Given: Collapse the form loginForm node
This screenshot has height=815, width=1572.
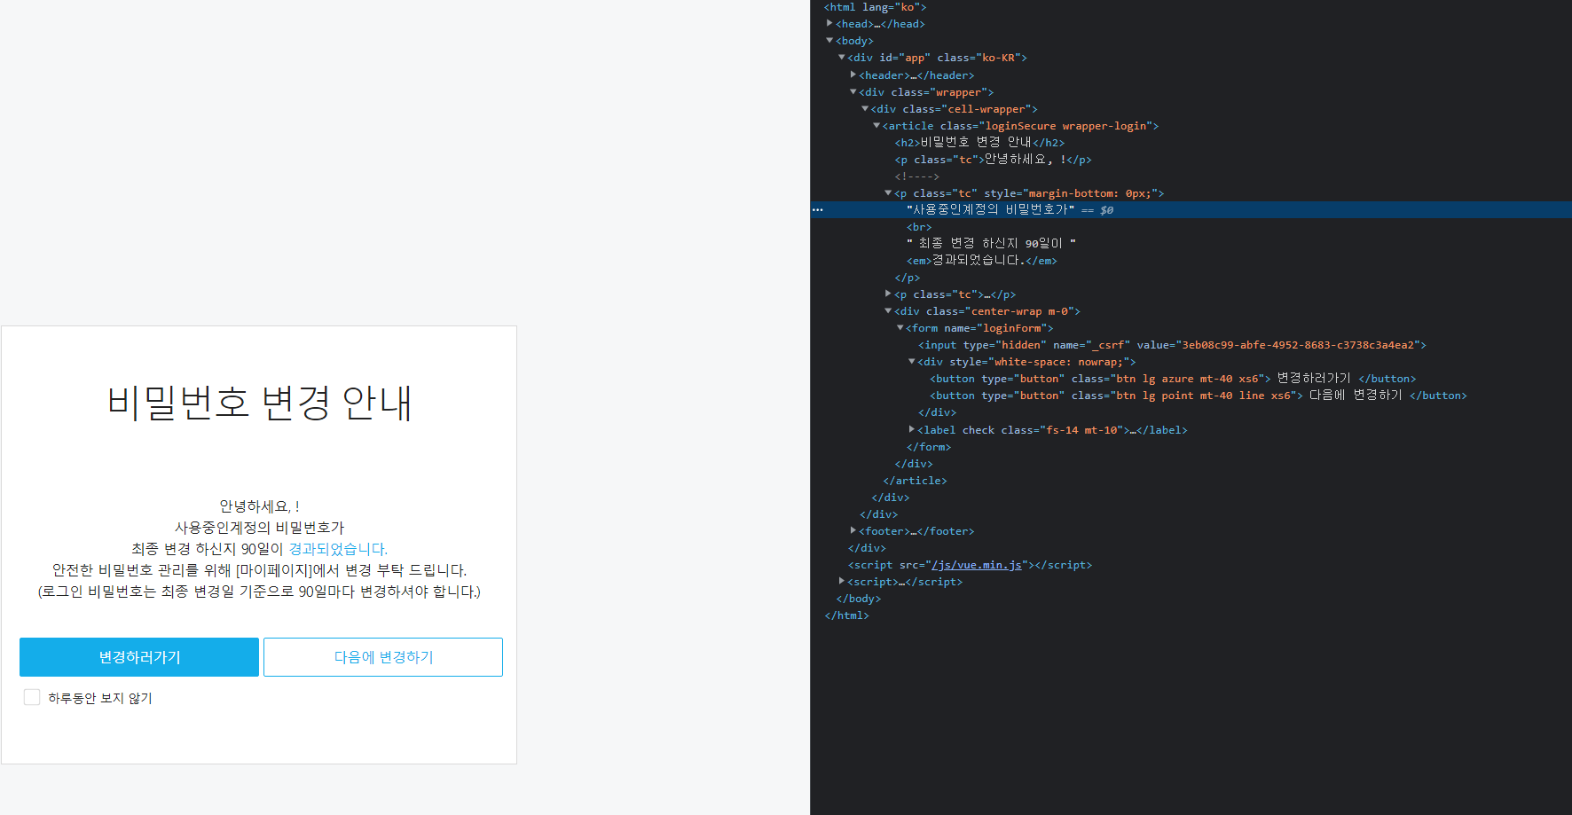Looking at the screenshot, I should (x=900, y=328).
